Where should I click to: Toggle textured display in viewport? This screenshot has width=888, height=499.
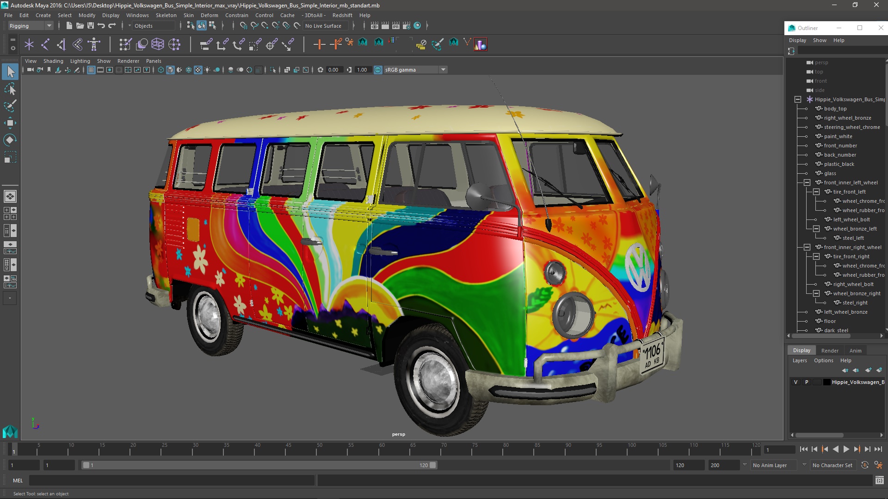coord(198,70)
